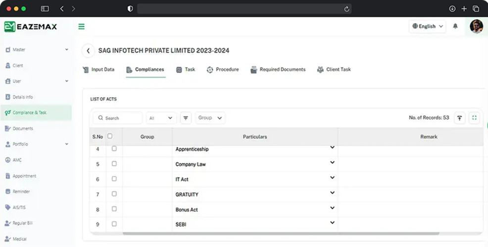Expand the Company Law row chevron
This screenshot has height=247, width=488.
coord(333,162)
